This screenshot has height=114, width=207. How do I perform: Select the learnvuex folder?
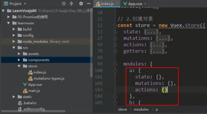click(x=26, y=23)
